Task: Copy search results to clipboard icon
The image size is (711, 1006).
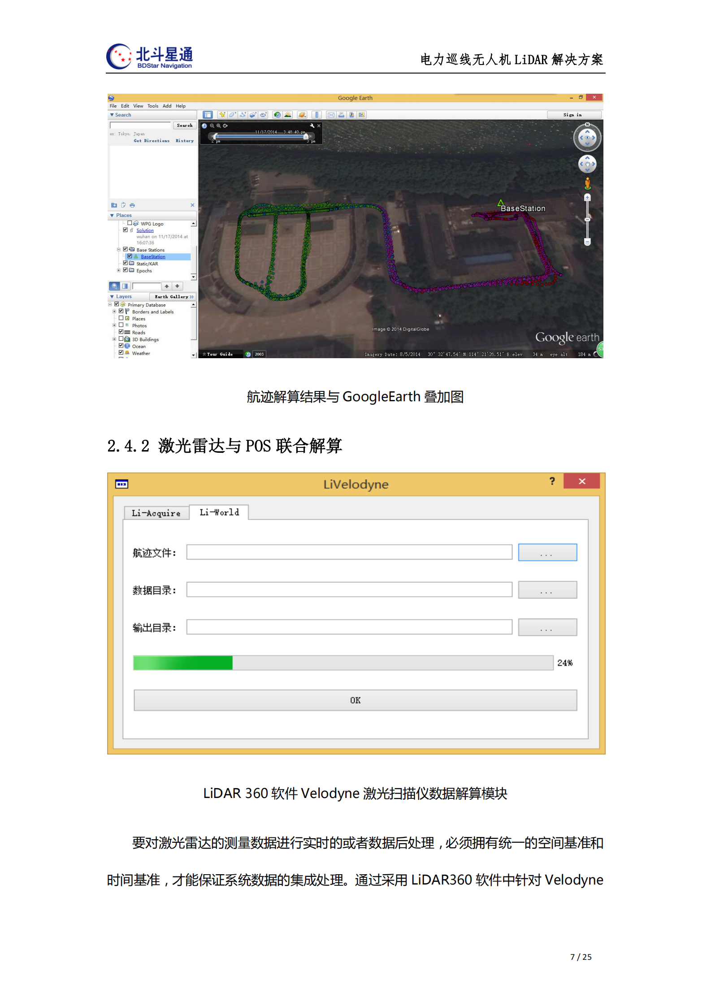Action: click(x=123, y=205)
